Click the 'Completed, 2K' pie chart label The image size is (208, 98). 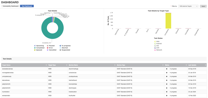pos(46,43)
